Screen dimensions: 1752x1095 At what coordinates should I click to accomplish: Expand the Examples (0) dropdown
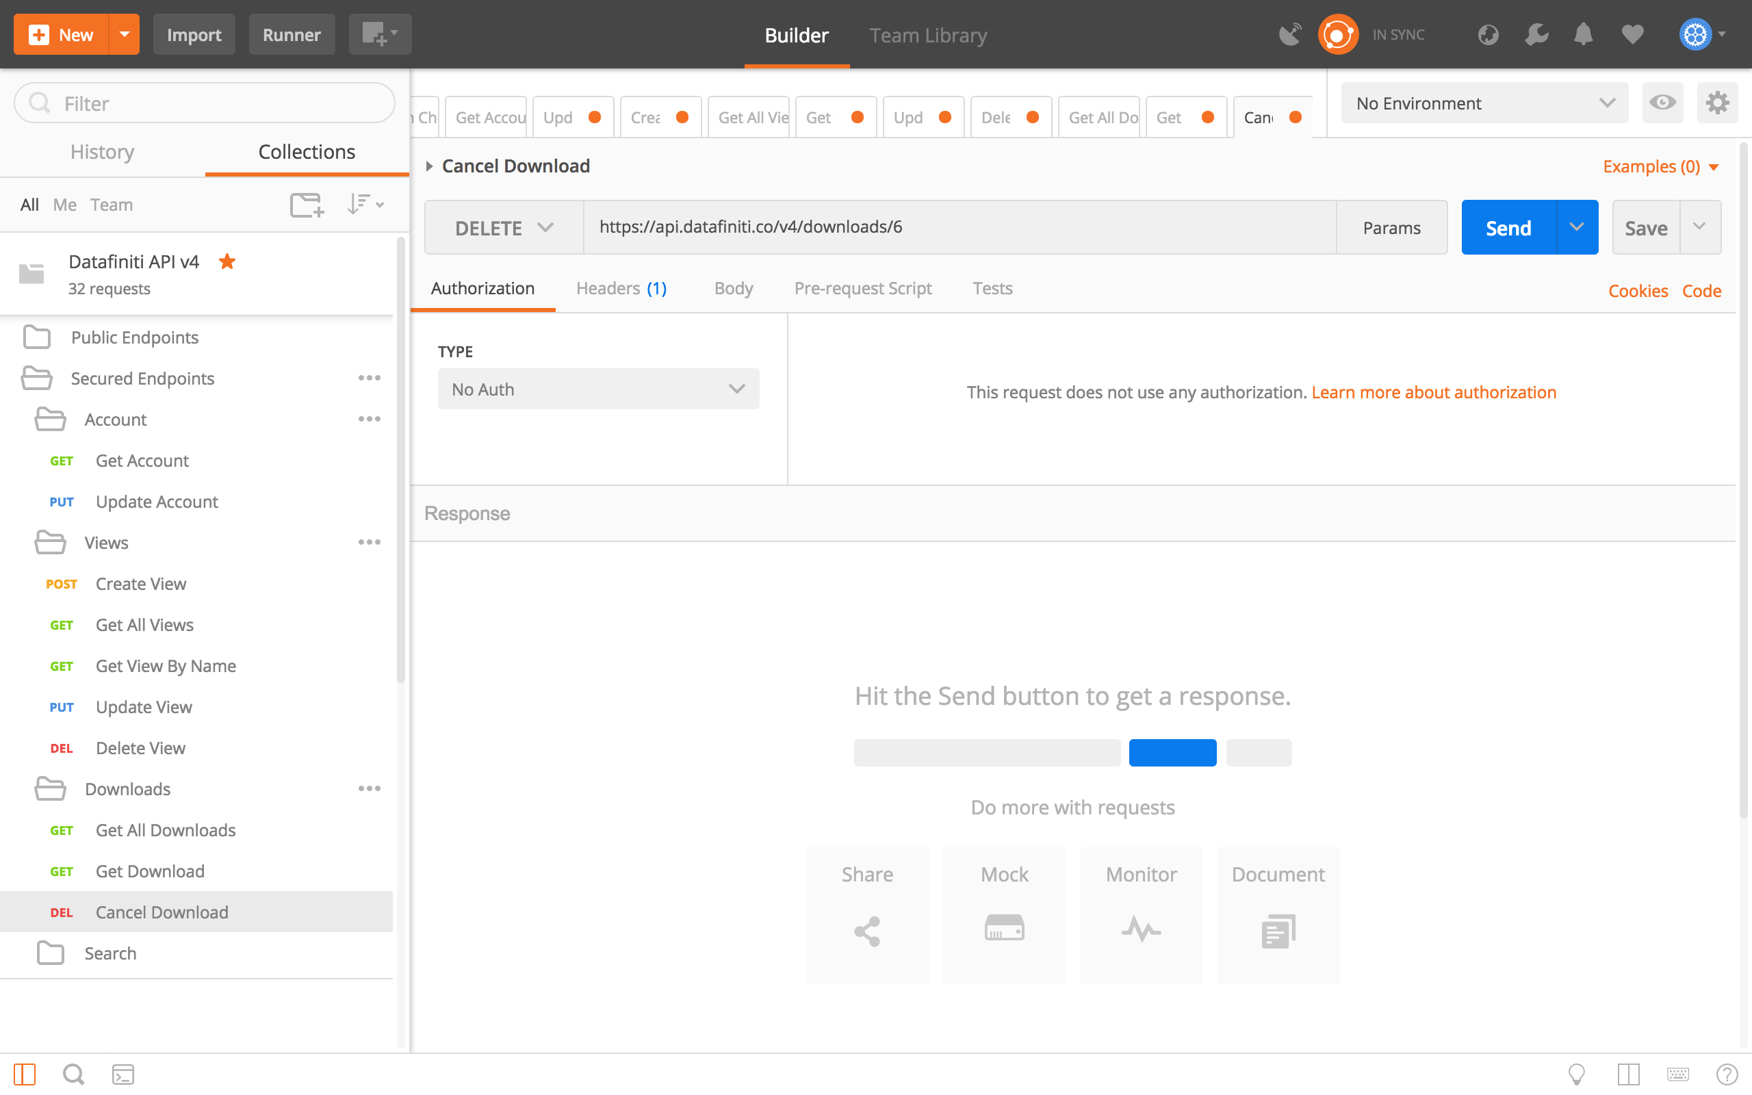click(1661, 166)
